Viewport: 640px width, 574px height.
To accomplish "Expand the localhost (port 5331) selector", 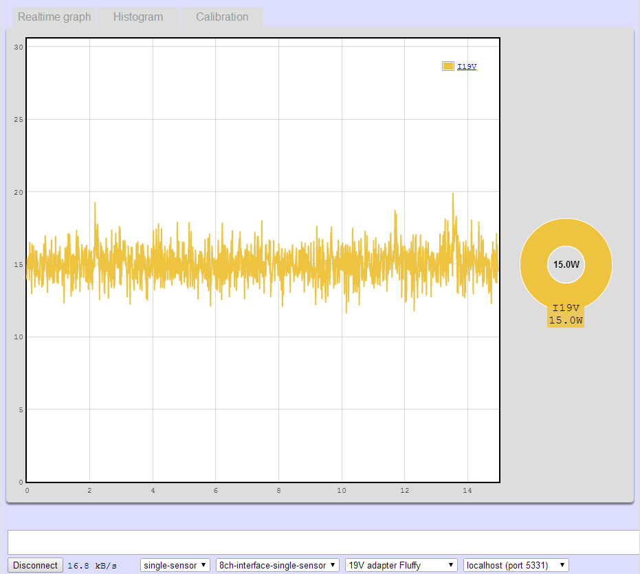I will tap(516, 565).
